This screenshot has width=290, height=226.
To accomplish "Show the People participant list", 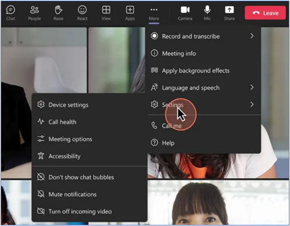I will [x=34, y=13].
